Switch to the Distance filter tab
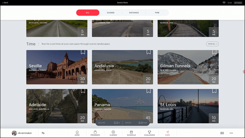This screenshot has height=138, width=245. coord(134,13)
